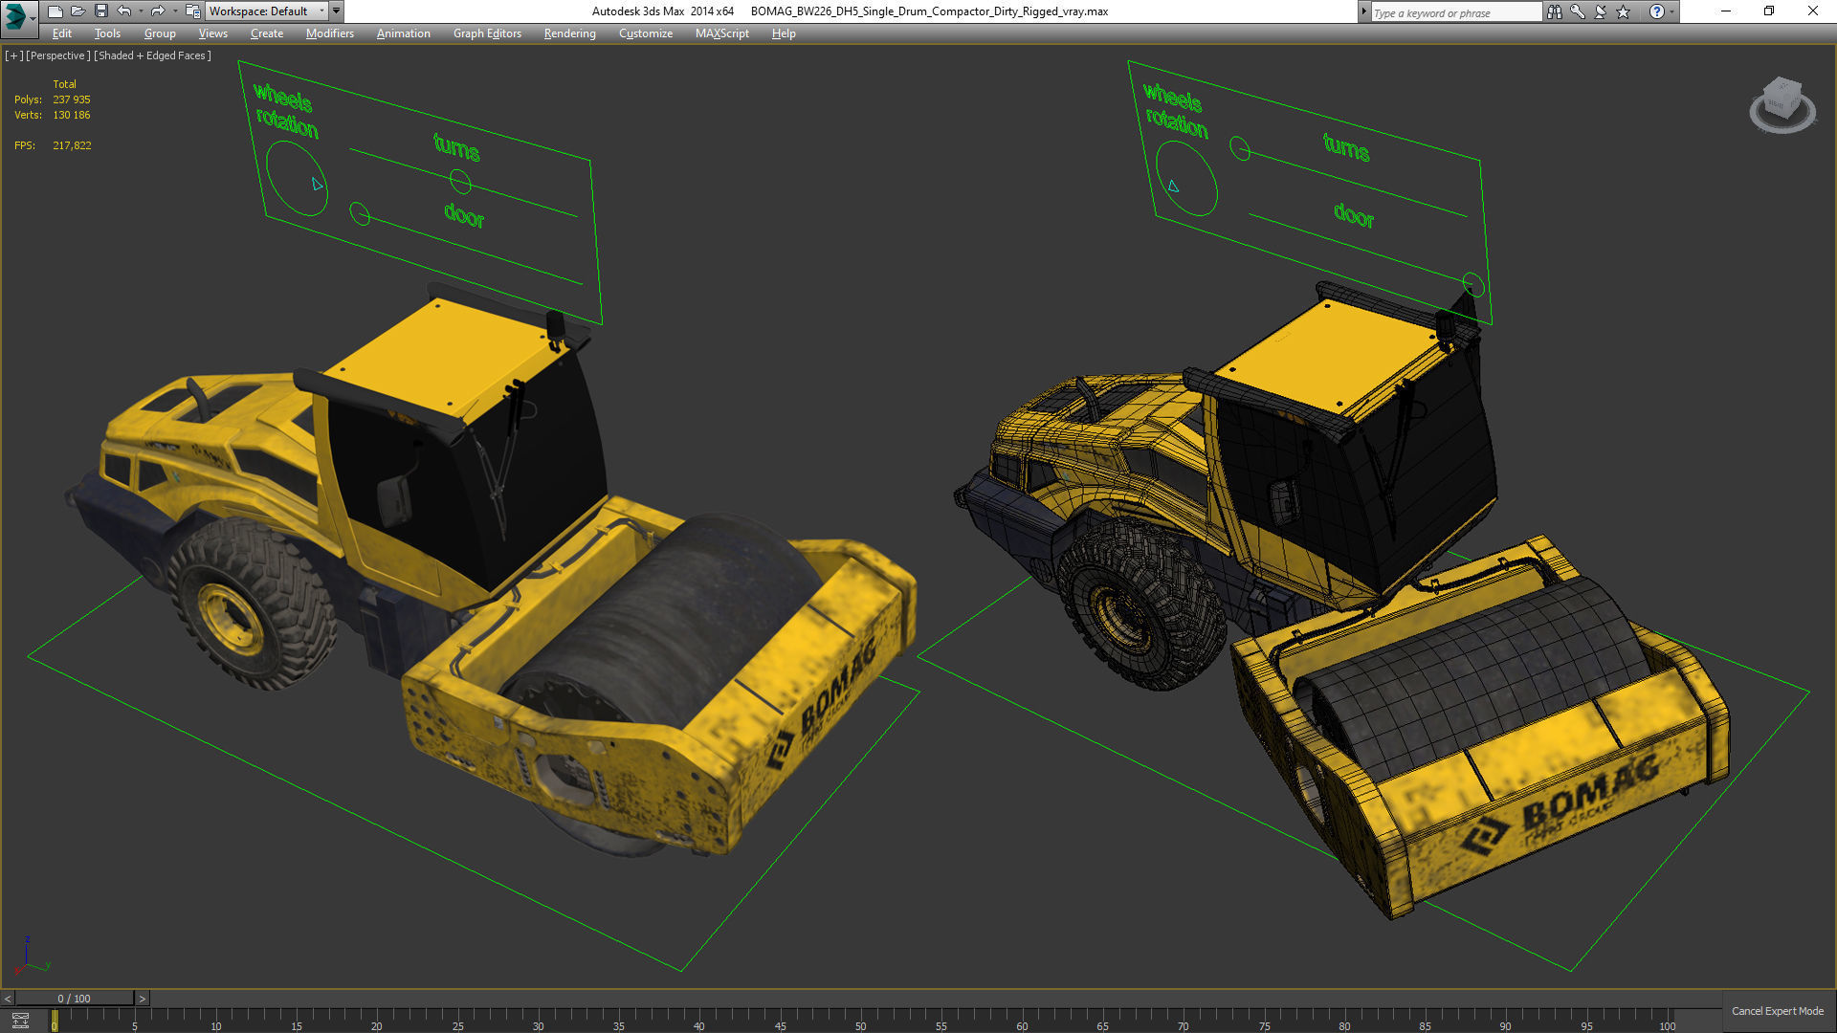Viewport: 1837px width, 1033px height.
Task: Click the [Shaded + Edged Faces] label
Action: pyautogui.click(x=152, y=55)
